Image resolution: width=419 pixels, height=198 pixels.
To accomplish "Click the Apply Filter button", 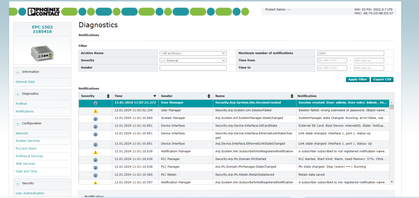I will (357, 80).
